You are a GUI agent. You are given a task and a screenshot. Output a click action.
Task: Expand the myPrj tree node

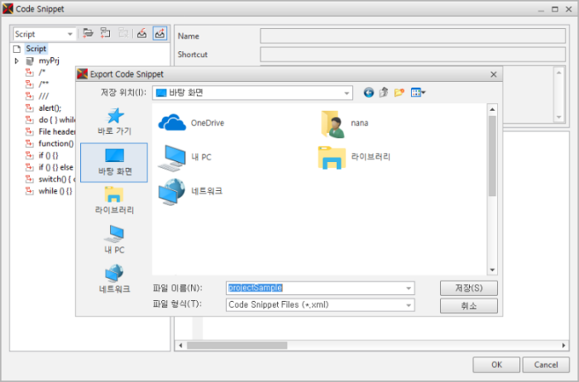[x=16, y=61]
